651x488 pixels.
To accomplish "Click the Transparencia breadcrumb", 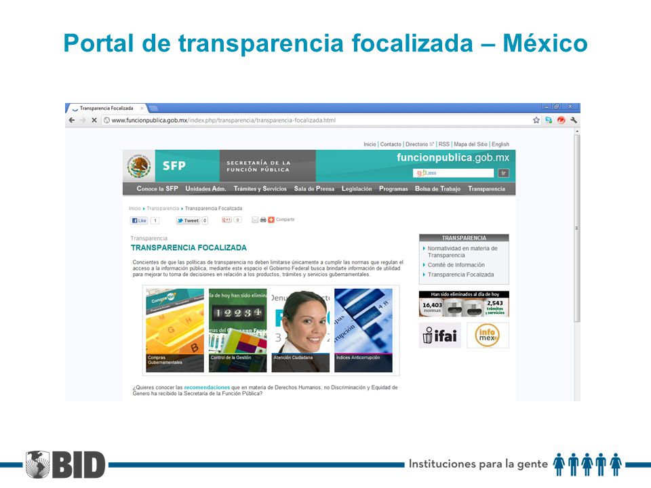I will coord(163,208).
